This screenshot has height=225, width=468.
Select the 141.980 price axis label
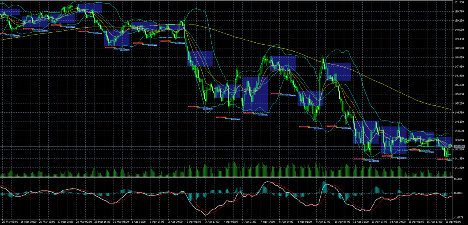459,159
